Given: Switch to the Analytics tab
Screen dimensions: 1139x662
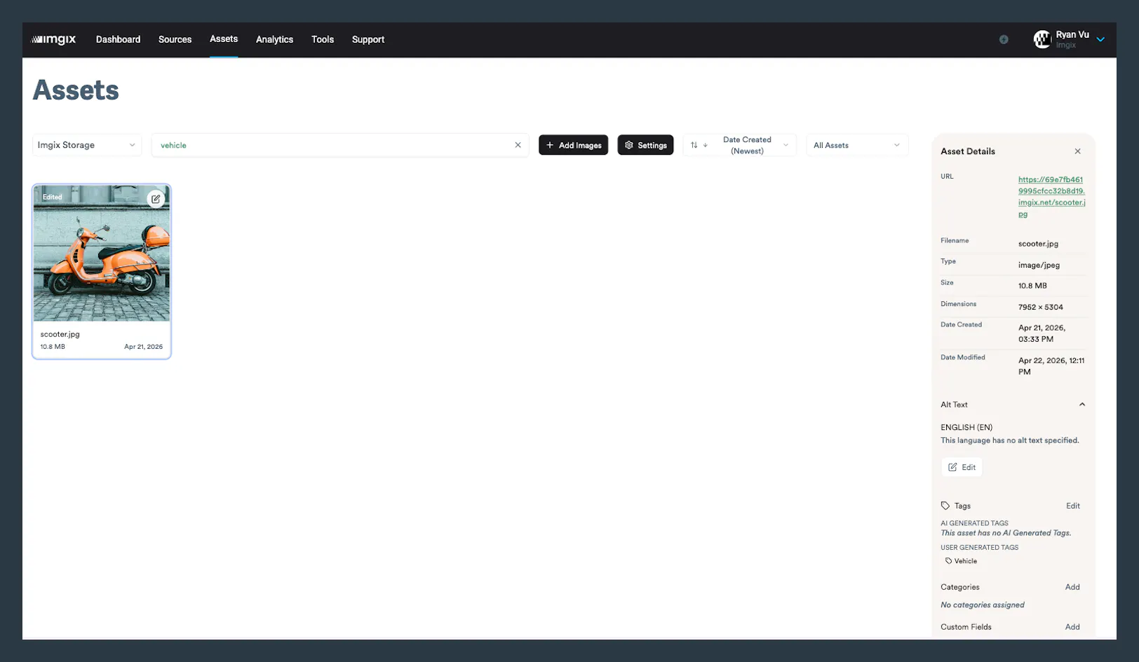Looking at the screenshot, I should tap(274, 39).
